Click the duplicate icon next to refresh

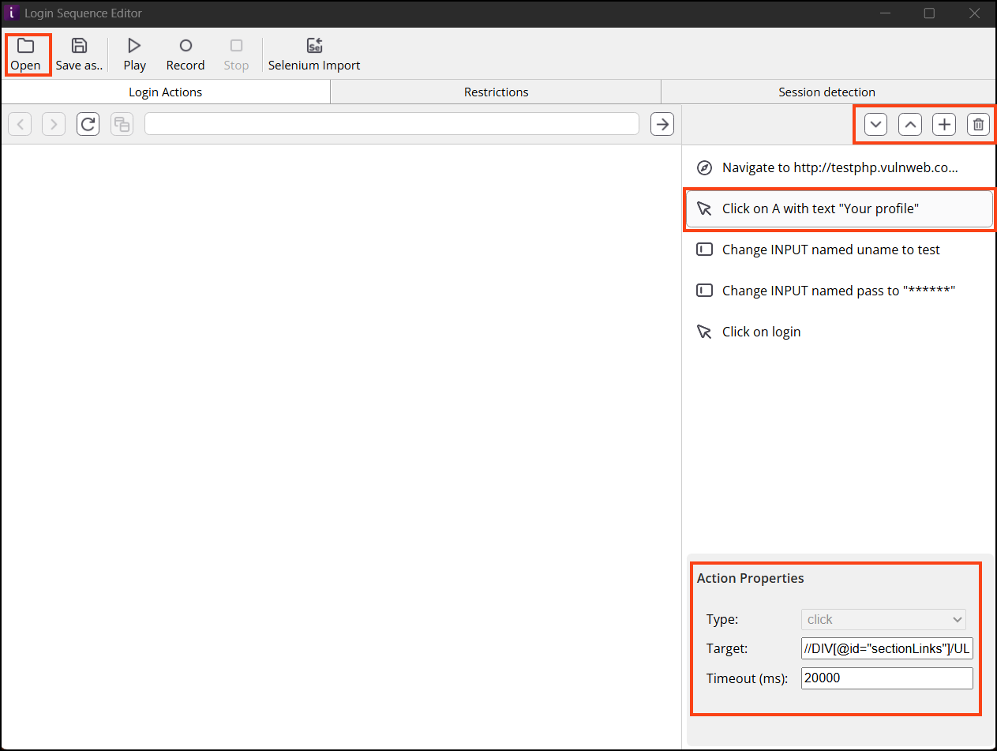click(x=122, y=124)
